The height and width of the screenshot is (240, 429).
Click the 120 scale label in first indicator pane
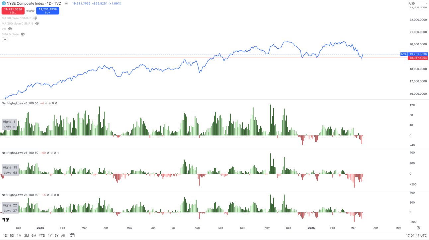coord(412,105)
